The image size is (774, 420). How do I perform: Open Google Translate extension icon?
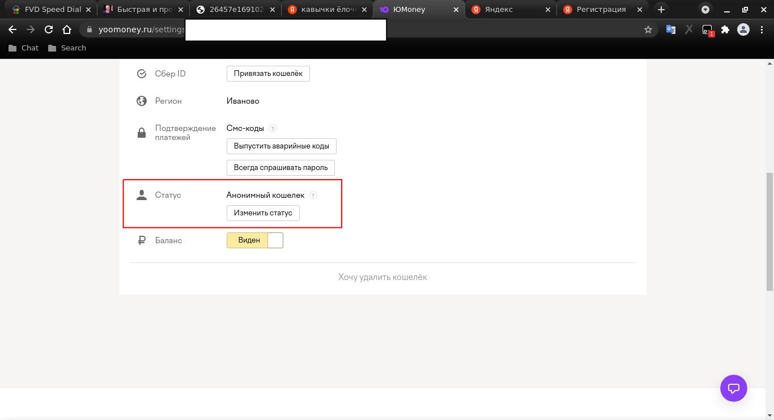670,29
